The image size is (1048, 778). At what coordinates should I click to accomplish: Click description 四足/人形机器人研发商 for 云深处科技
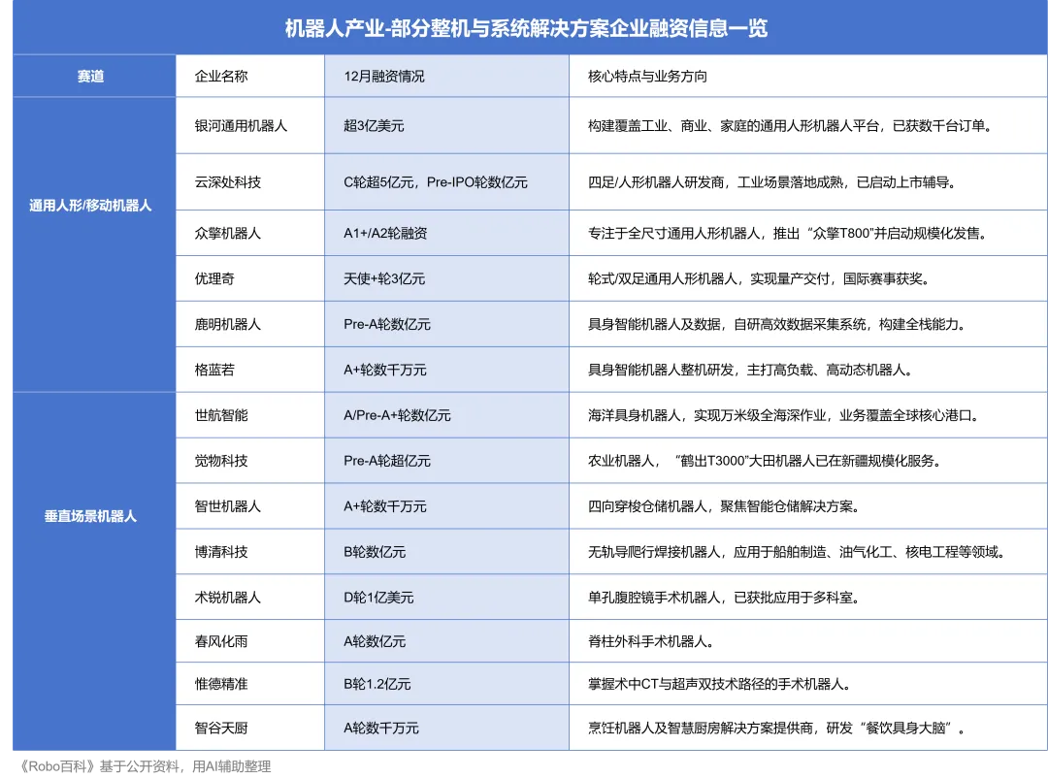pyautogui.click(x=773, y=182)
